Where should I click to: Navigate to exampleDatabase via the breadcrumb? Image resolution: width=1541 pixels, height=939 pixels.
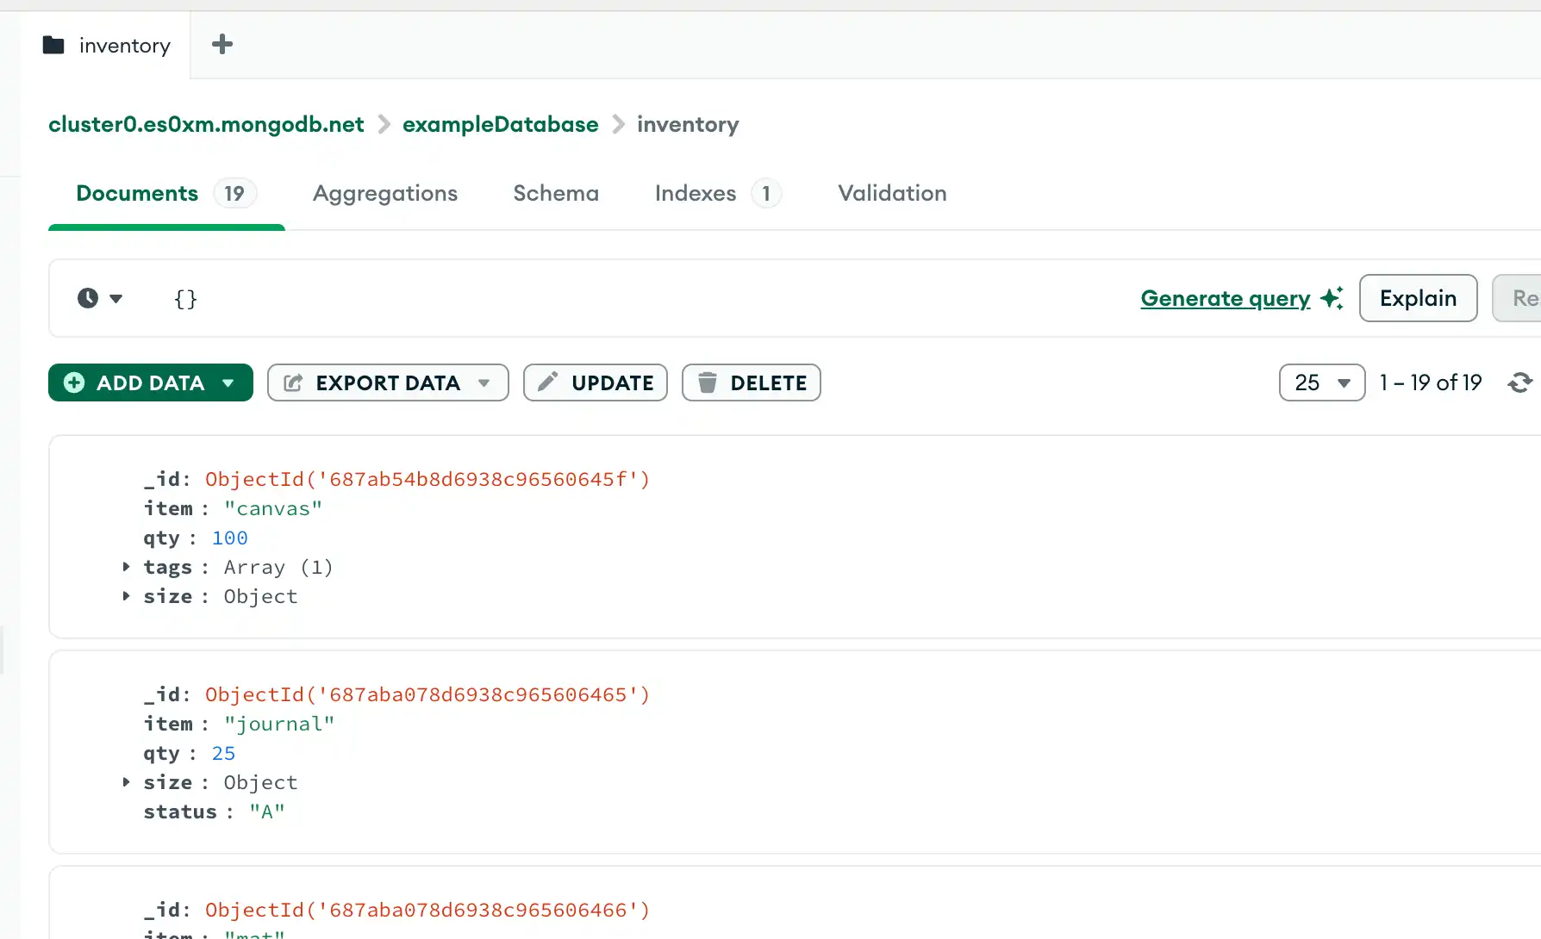coord(500,124)
